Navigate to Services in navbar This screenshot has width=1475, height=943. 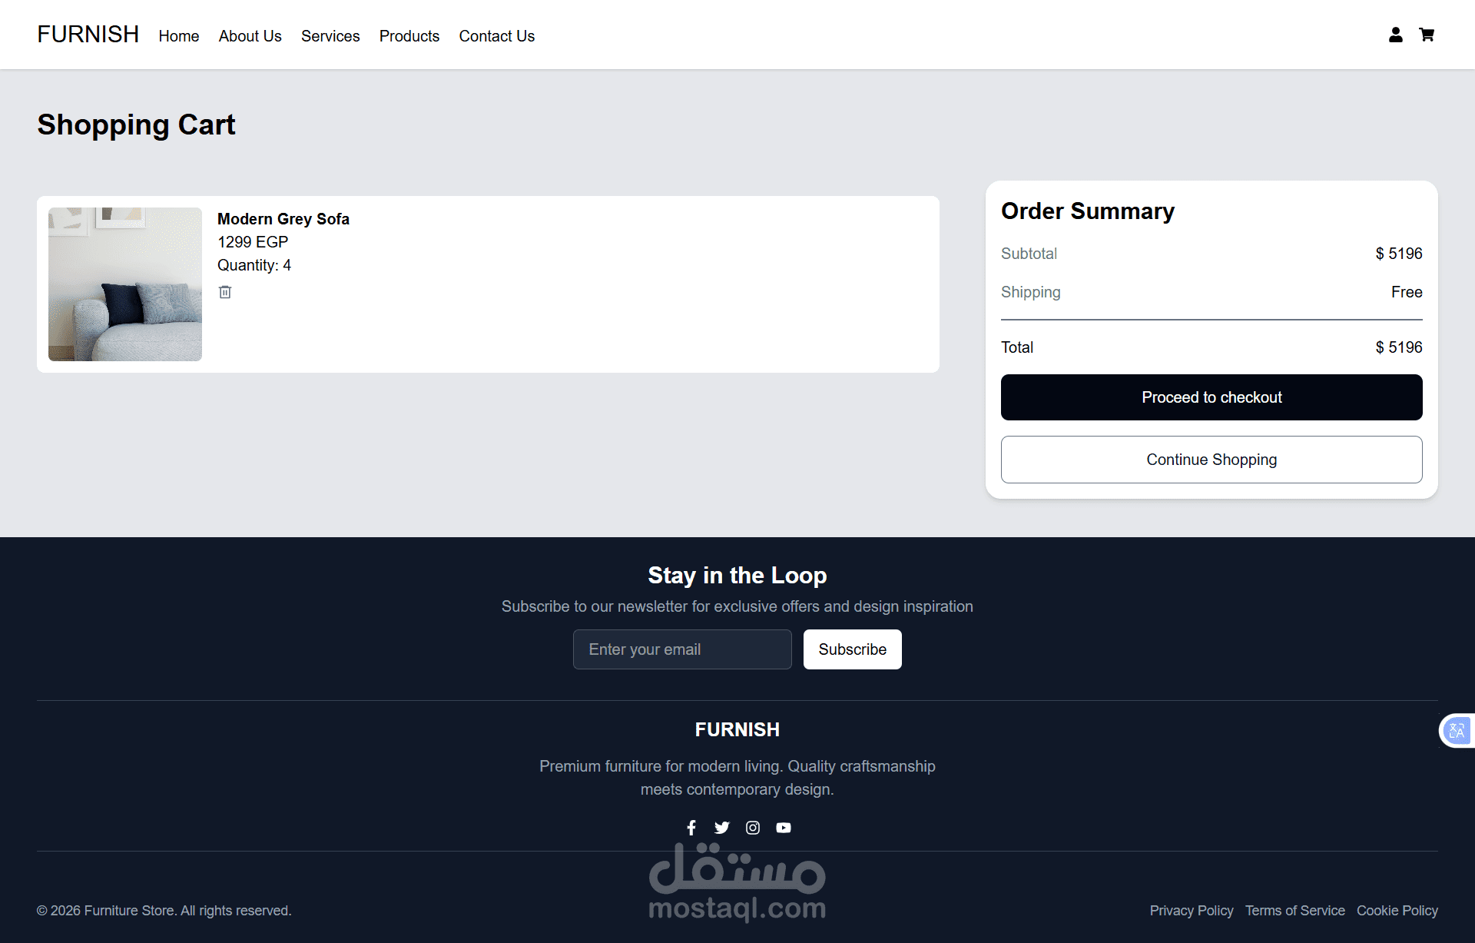[x=330, y=36]
